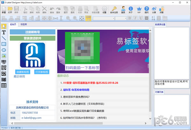Click the 登录 user icon in toolbar

123,10
